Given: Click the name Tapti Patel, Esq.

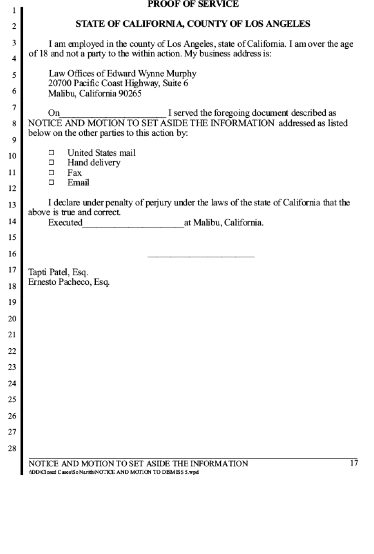Looking at the screenshot, I should click(x=58, y=272).
